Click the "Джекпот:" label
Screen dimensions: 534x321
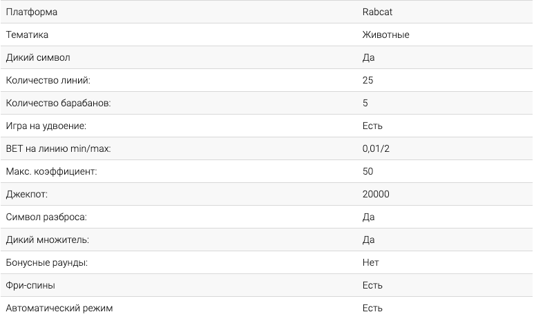(28, 194)
